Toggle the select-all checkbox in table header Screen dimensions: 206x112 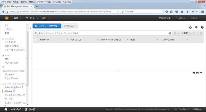(x=36, y=40)
